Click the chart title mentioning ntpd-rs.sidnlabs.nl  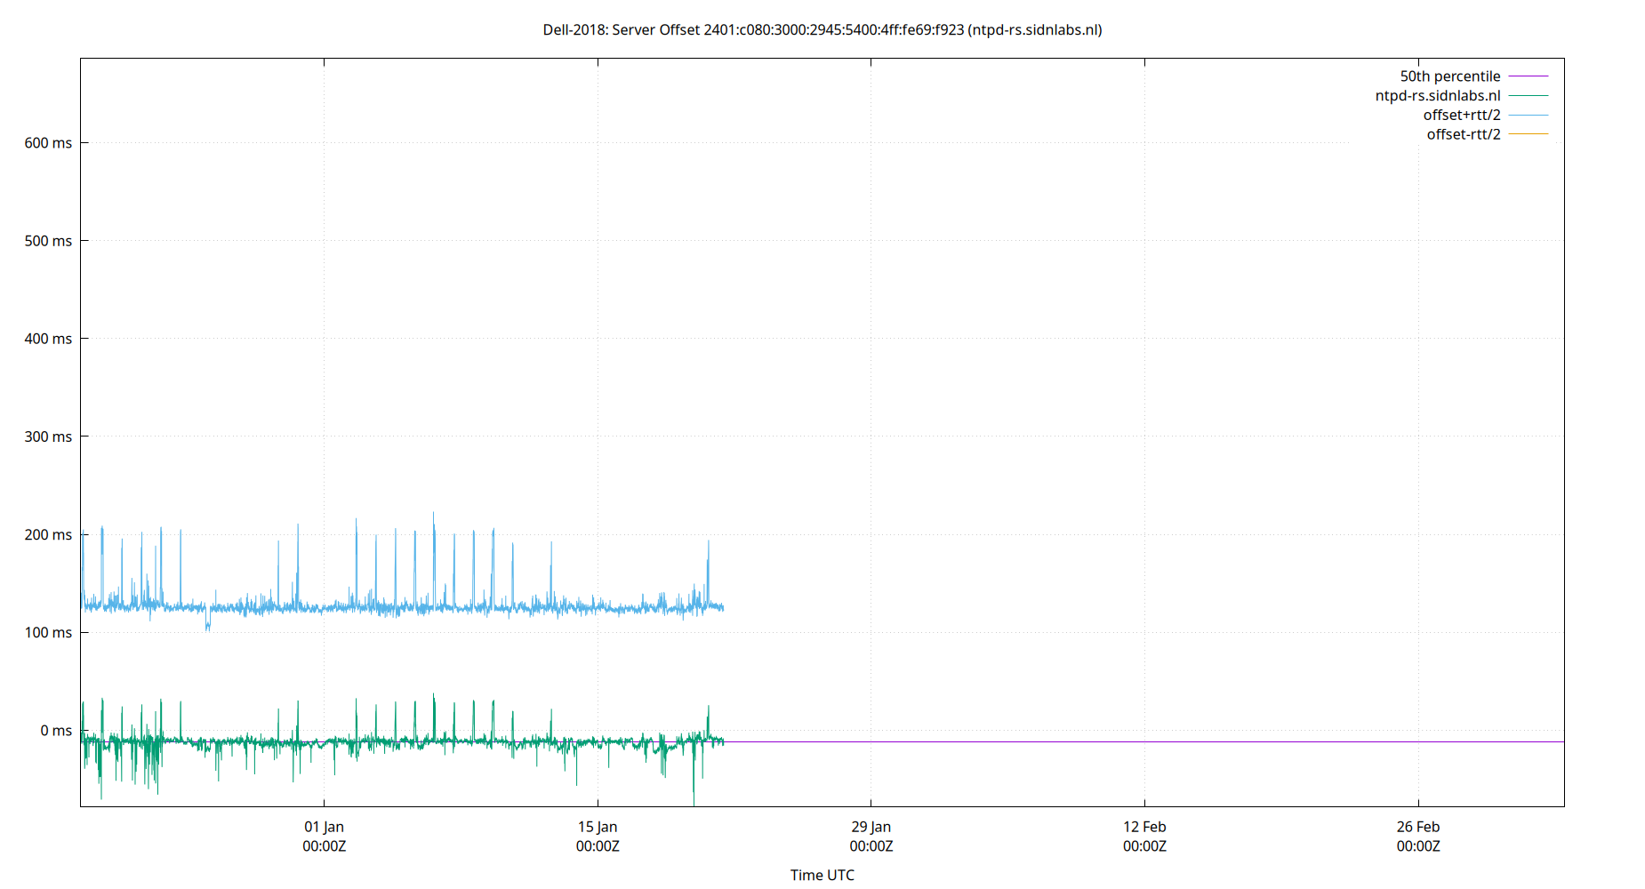point(822,29)
